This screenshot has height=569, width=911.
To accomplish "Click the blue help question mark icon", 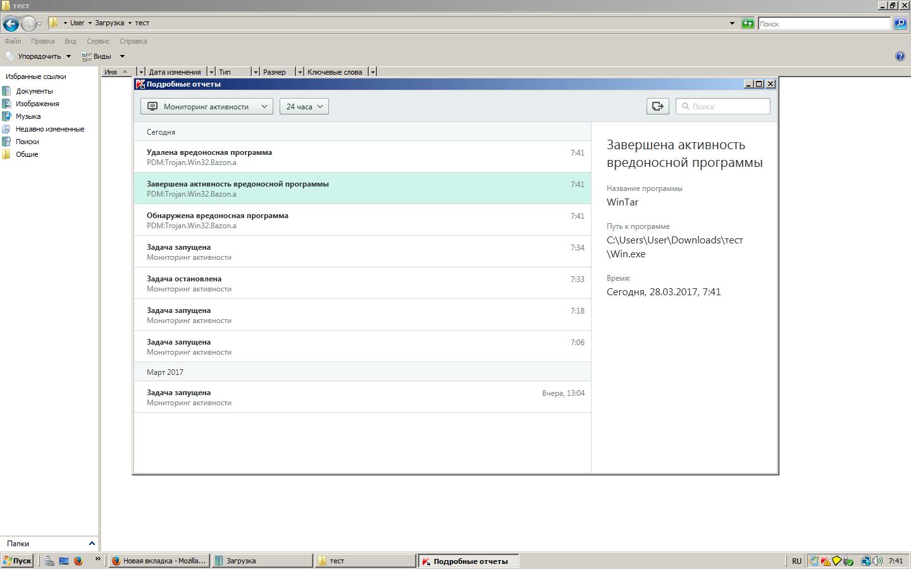I will pos(900,56).
